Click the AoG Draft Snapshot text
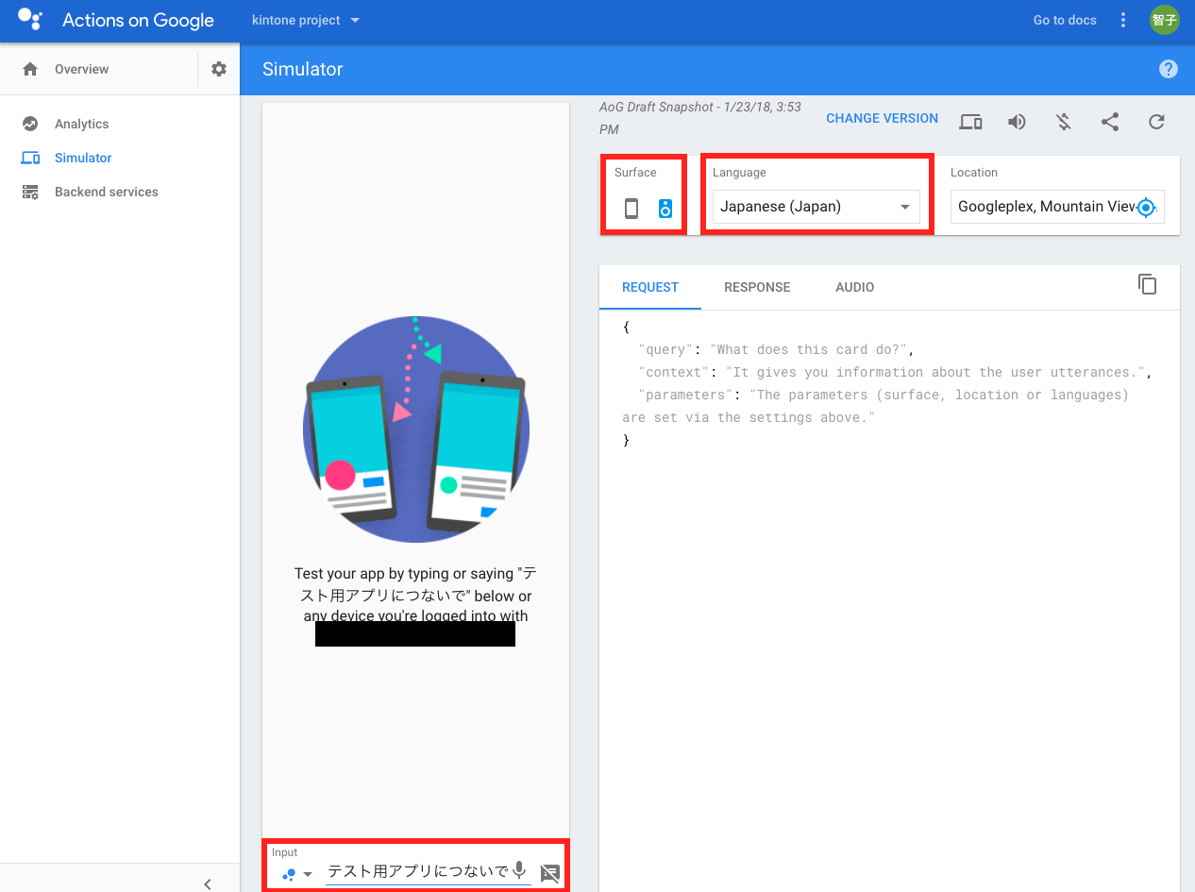This screenshot has height=892, width=1195. tap(700, 118)
